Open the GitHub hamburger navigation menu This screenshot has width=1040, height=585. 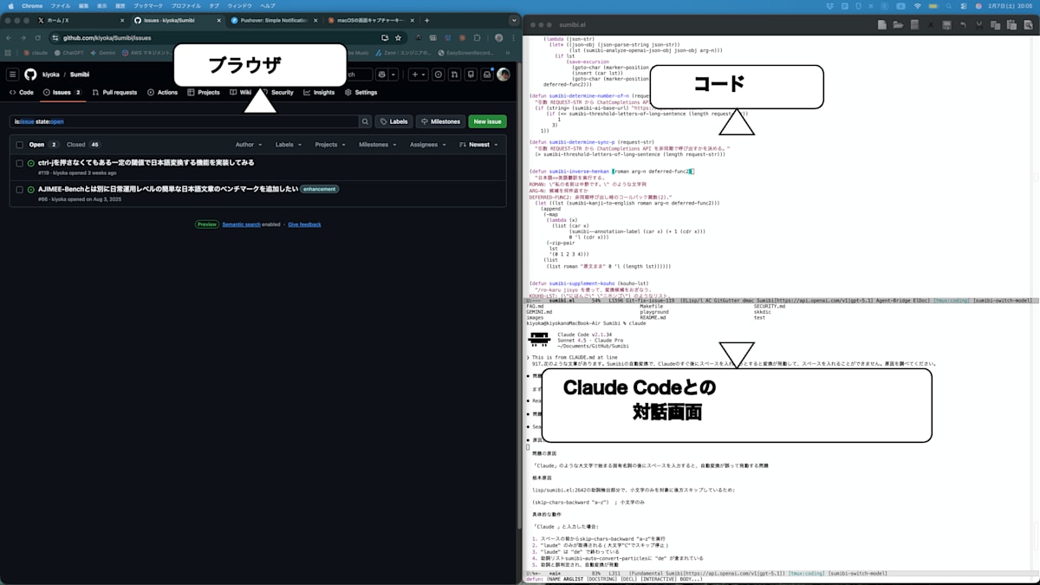12,75
